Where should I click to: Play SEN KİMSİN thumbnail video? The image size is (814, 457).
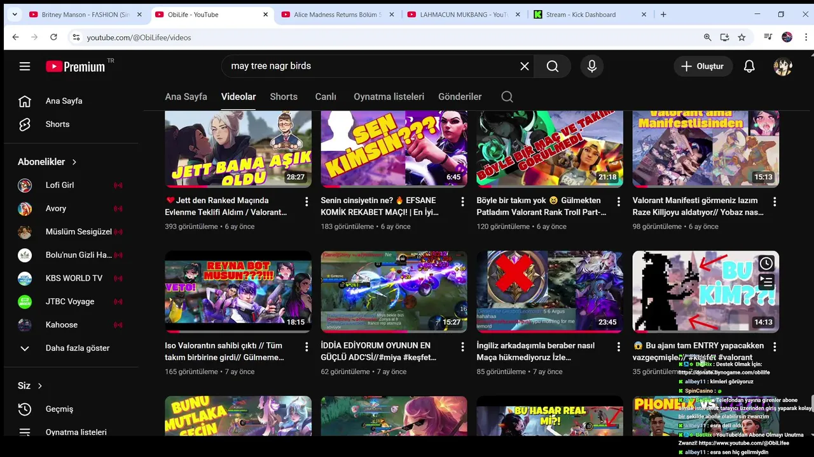click(394, 149)
